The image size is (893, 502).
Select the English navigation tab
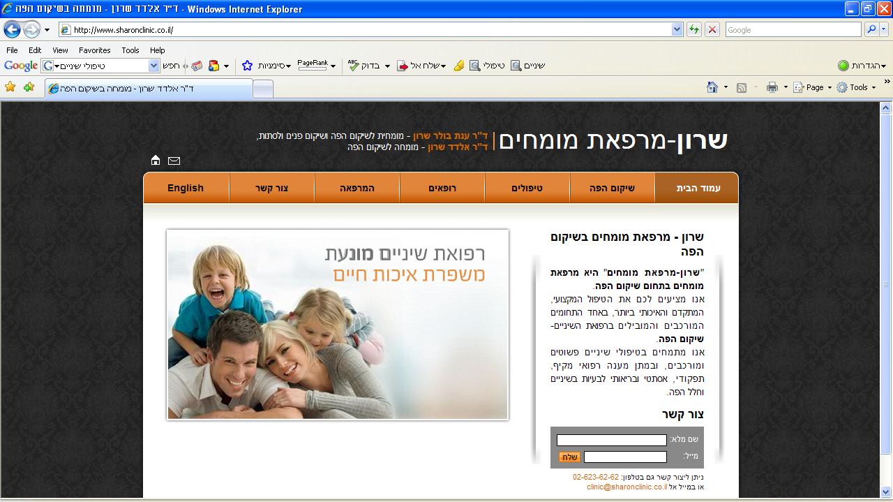click(x=186, y=188)
